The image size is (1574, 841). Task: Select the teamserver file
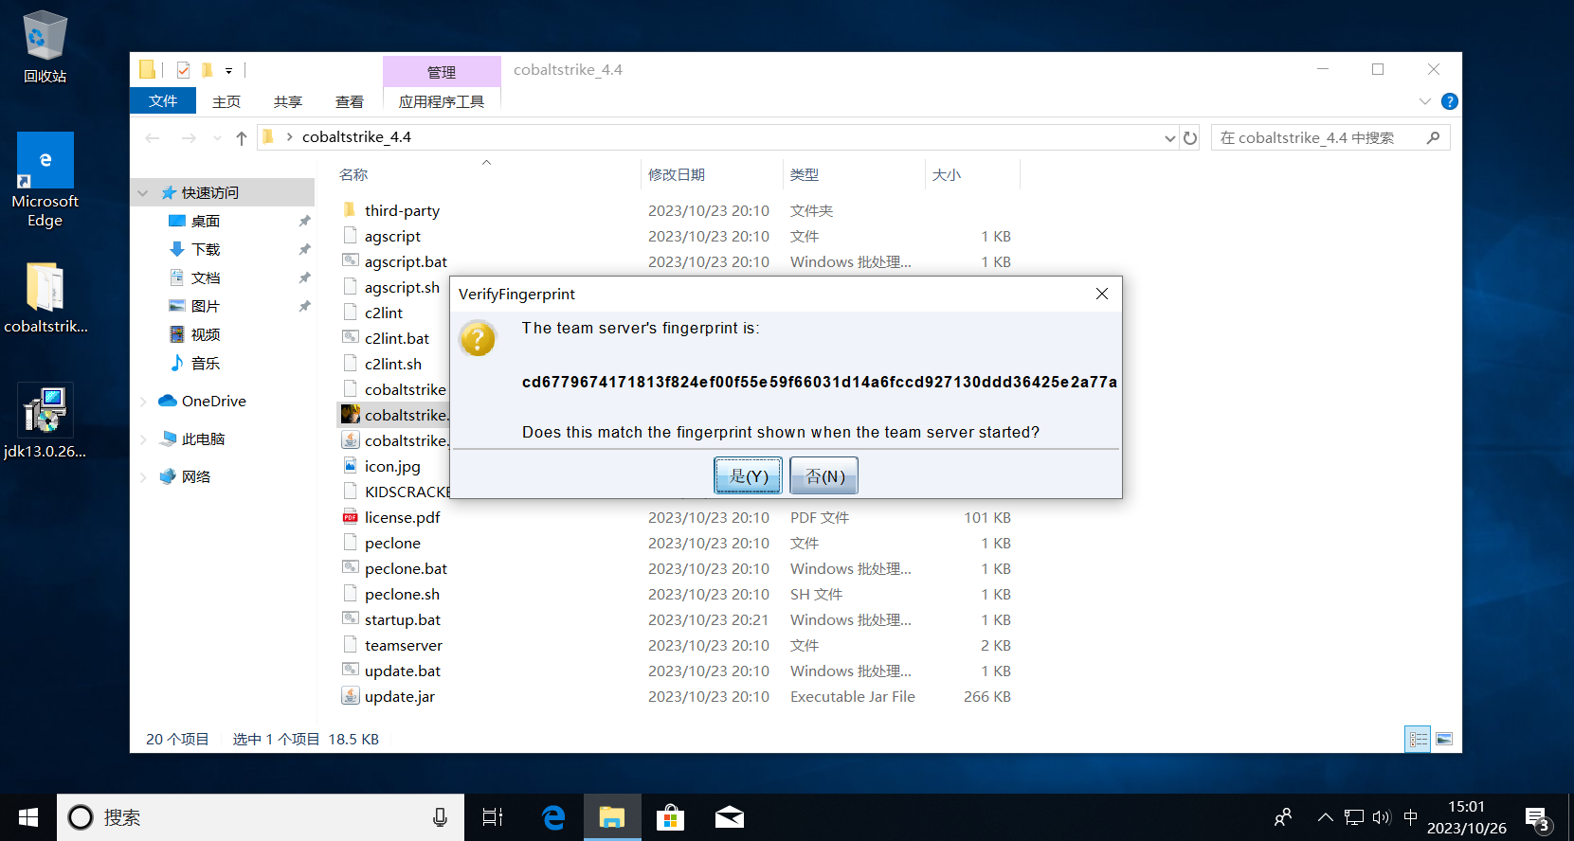point(404,646)
